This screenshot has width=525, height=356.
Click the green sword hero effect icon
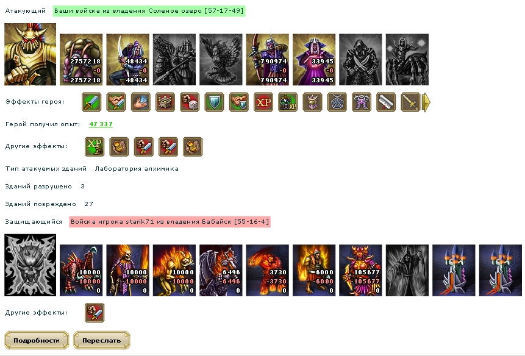(x=91, y=102)
